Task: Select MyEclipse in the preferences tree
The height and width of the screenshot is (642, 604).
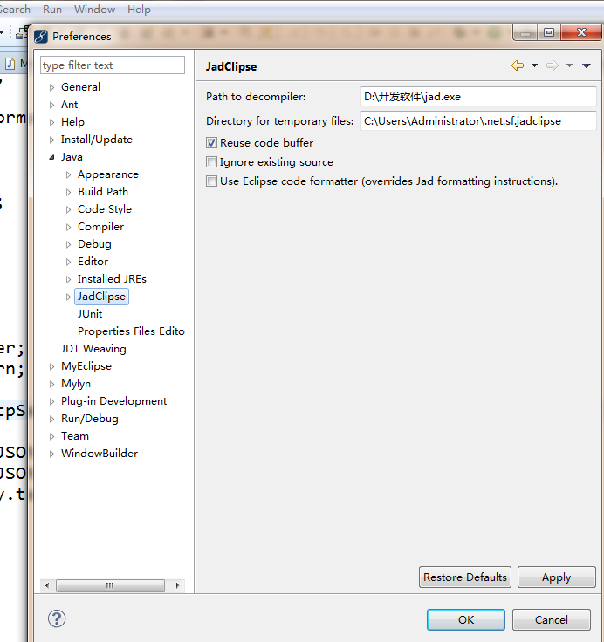Action: pyautogui.click(x=86, y=366)
